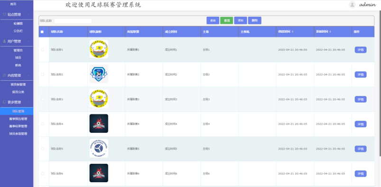Open 详情 for 球队名称2 row
381x187 pixels.
tap(361, 75)
